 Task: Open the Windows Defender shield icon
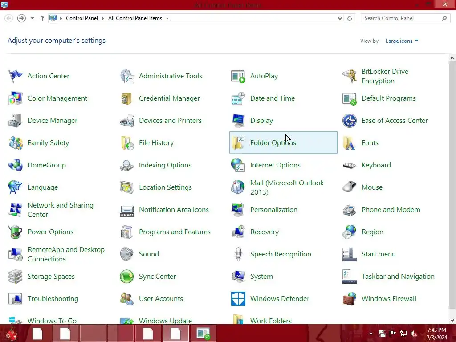[x=238, y=299]
